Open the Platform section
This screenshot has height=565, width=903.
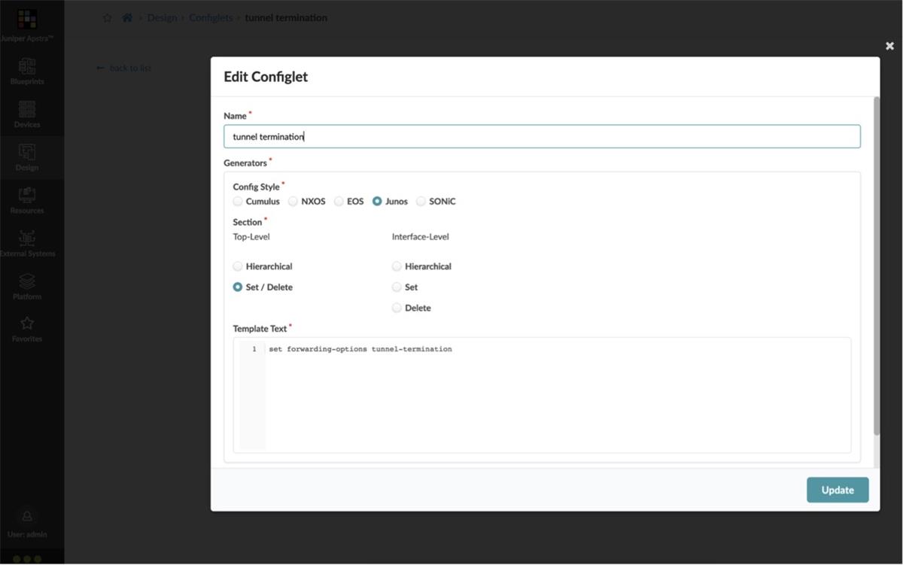click(26, 286)
